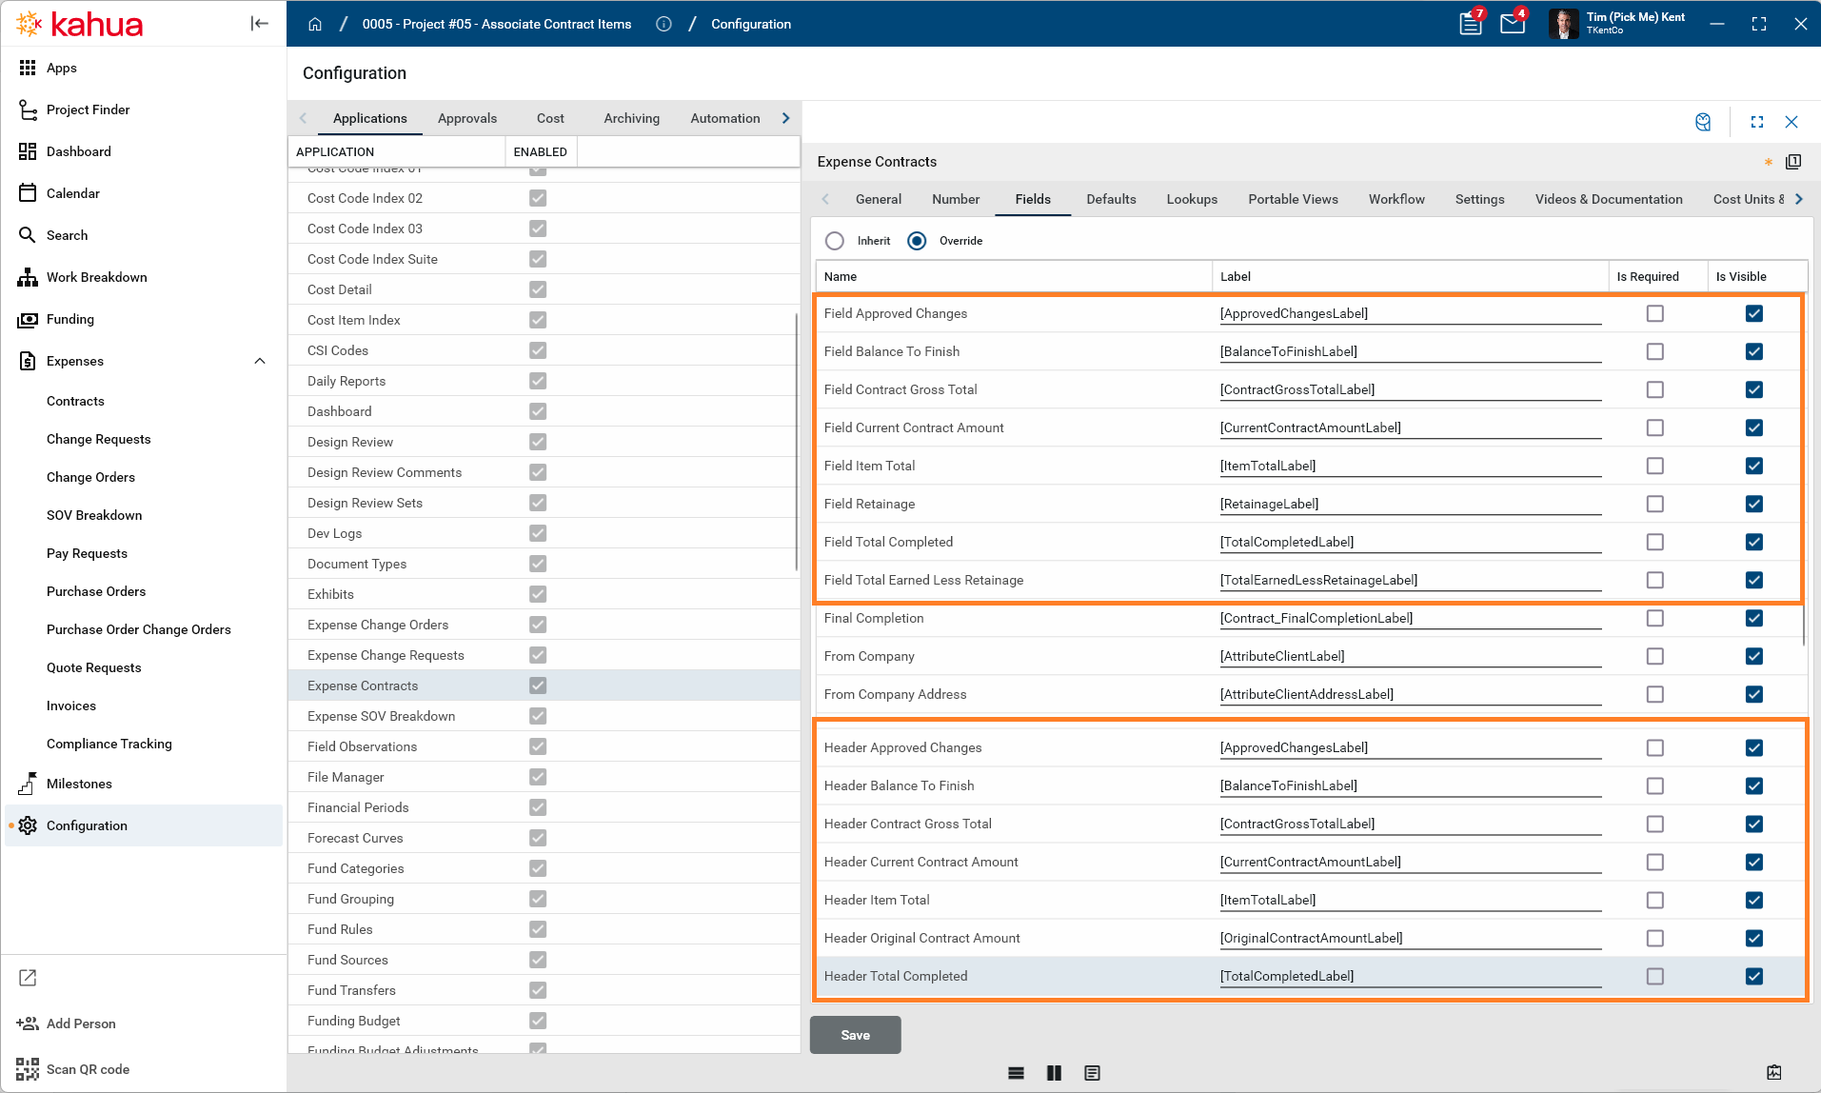Collapse the Expenses menu section
The height and width of the screenshot is (1093, 1821).
pos(260,361)
